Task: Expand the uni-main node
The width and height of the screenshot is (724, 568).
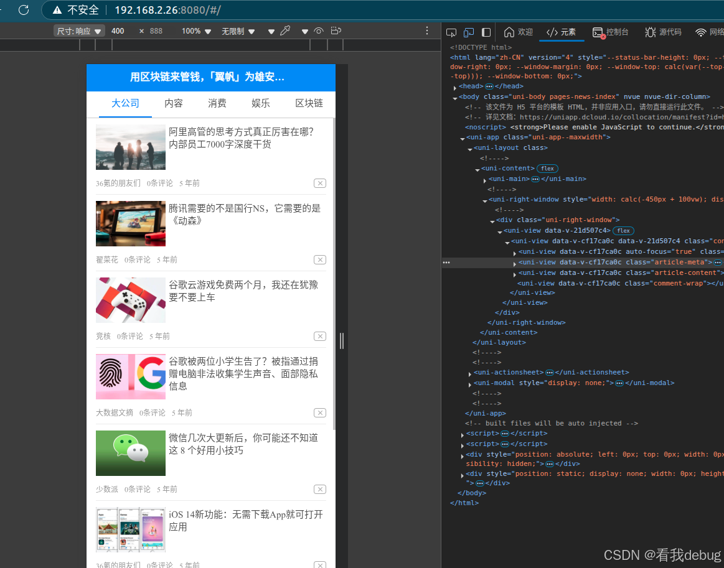Action: pyautogui.click(x=485, y=180)
